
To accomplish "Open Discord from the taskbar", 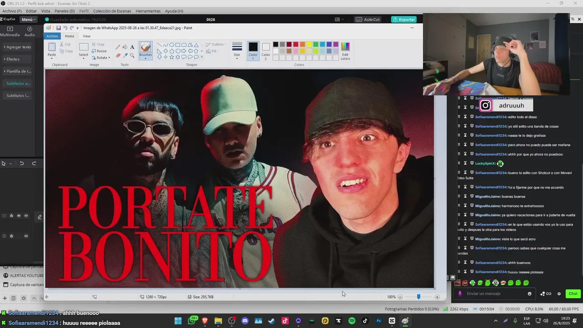I will coord(245,321).
